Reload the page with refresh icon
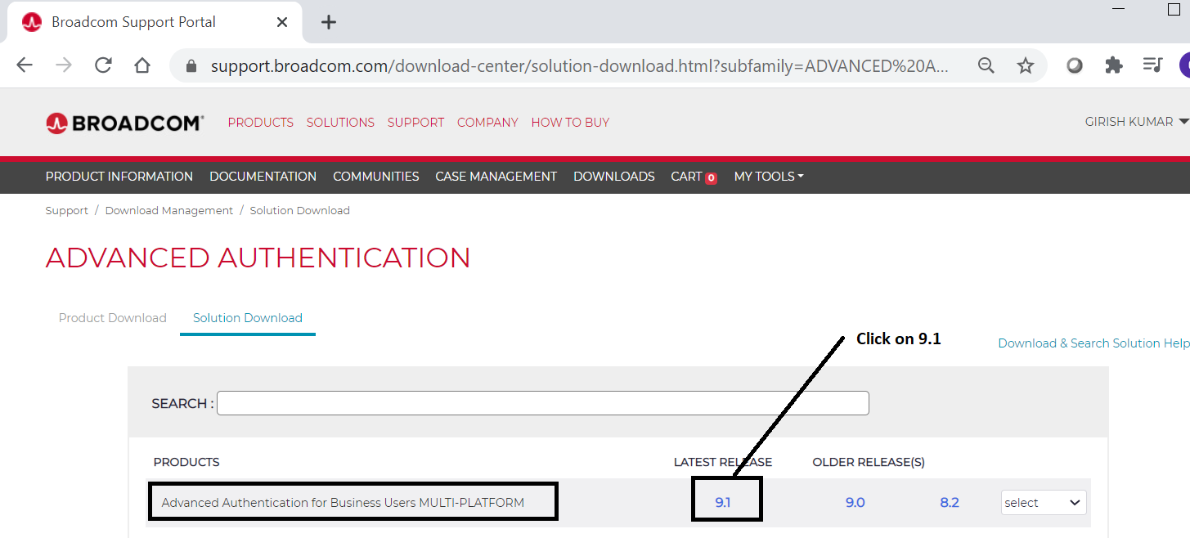Viewport: 1190px width, 538px height. 103,65
